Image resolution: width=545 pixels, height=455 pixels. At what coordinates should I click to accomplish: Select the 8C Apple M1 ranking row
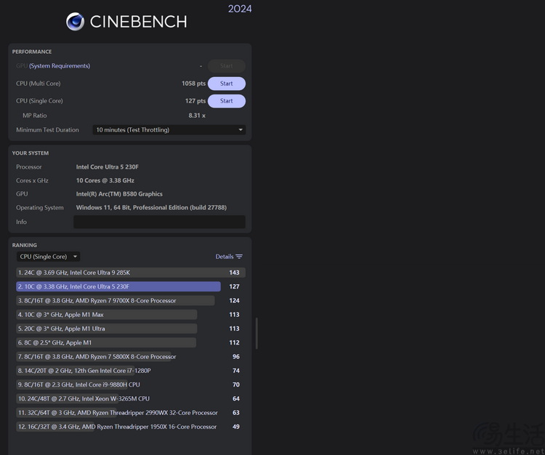coord(107,342)
